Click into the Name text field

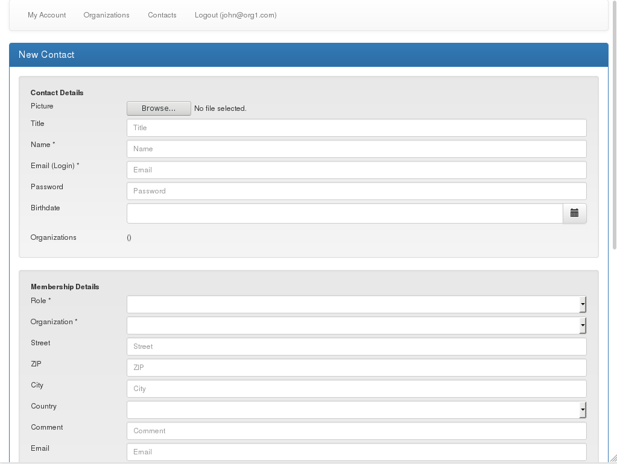(356, 149)
